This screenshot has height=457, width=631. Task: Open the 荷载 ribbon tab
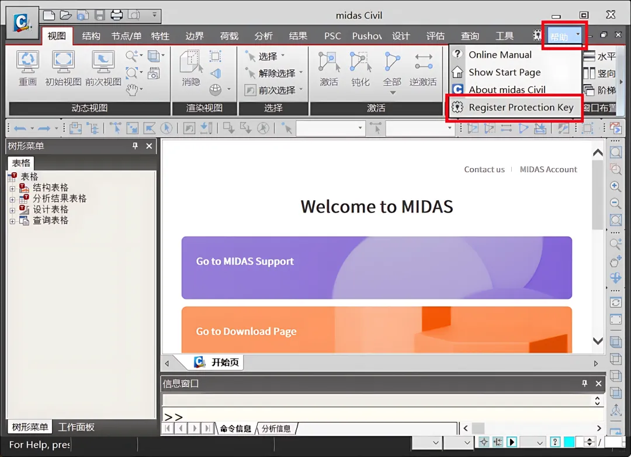click(x=229, y=36)
